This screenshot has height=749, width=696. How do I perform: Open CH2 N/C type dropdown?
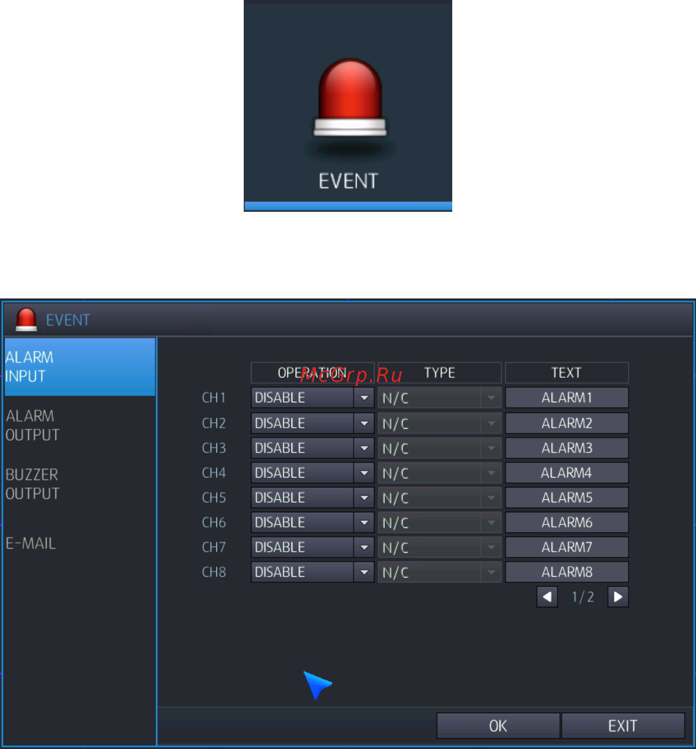[x=440, y=424]
